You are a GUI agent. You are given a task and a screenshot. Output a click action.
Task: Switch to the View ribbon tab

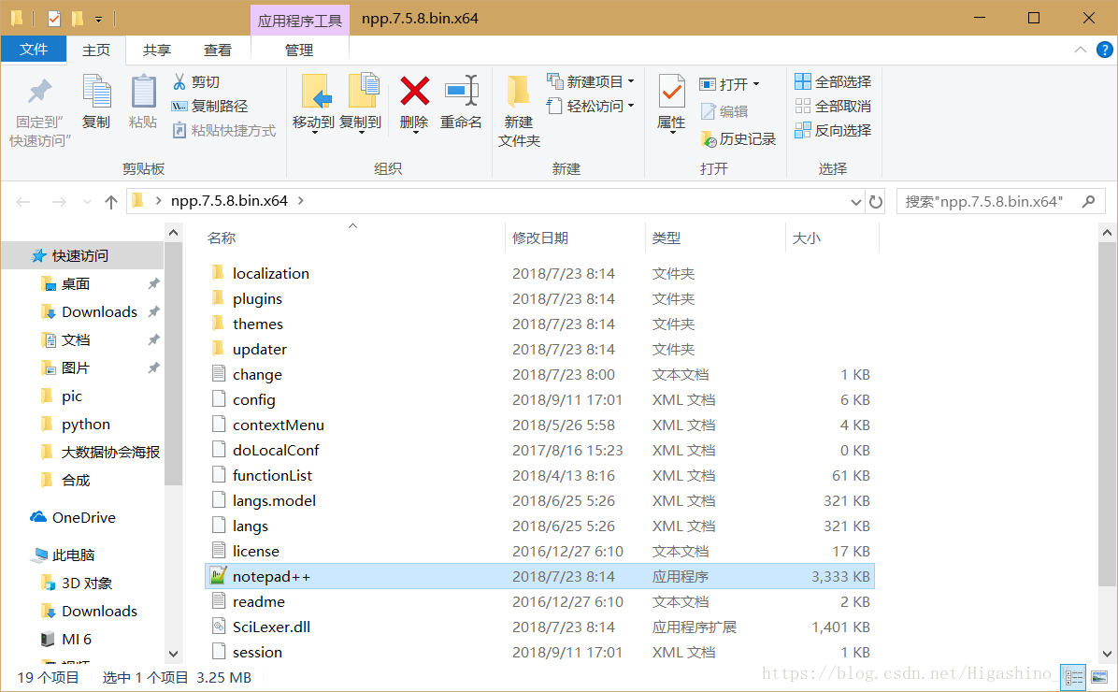pyautogui.click(x=218, y=50)
